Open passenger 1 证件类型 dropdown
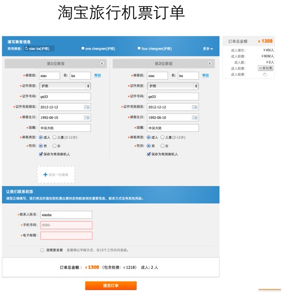The width and height of the screenshot is (282, 292). click(65, 86)
